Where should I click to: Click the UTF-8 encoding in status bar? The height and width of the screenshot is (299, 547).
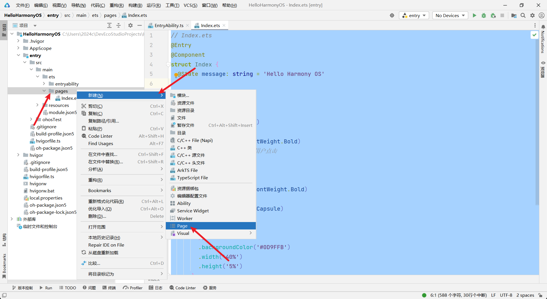coord(506,295)
